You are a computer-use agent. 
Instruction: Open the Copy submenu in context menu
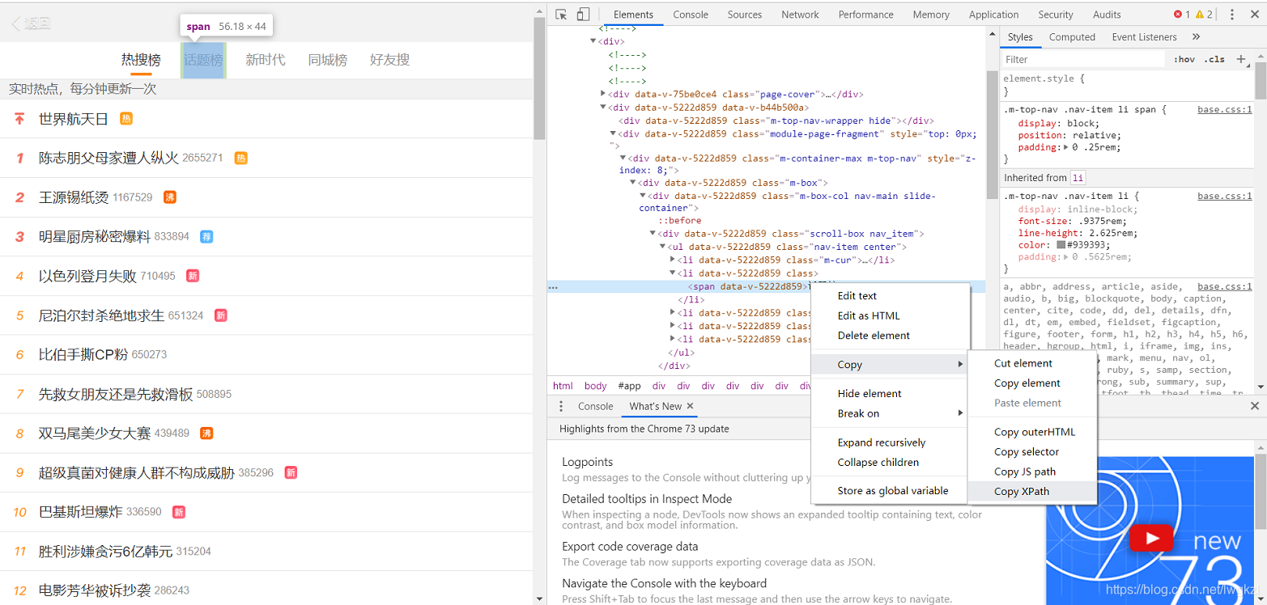(x=889, y=365)
